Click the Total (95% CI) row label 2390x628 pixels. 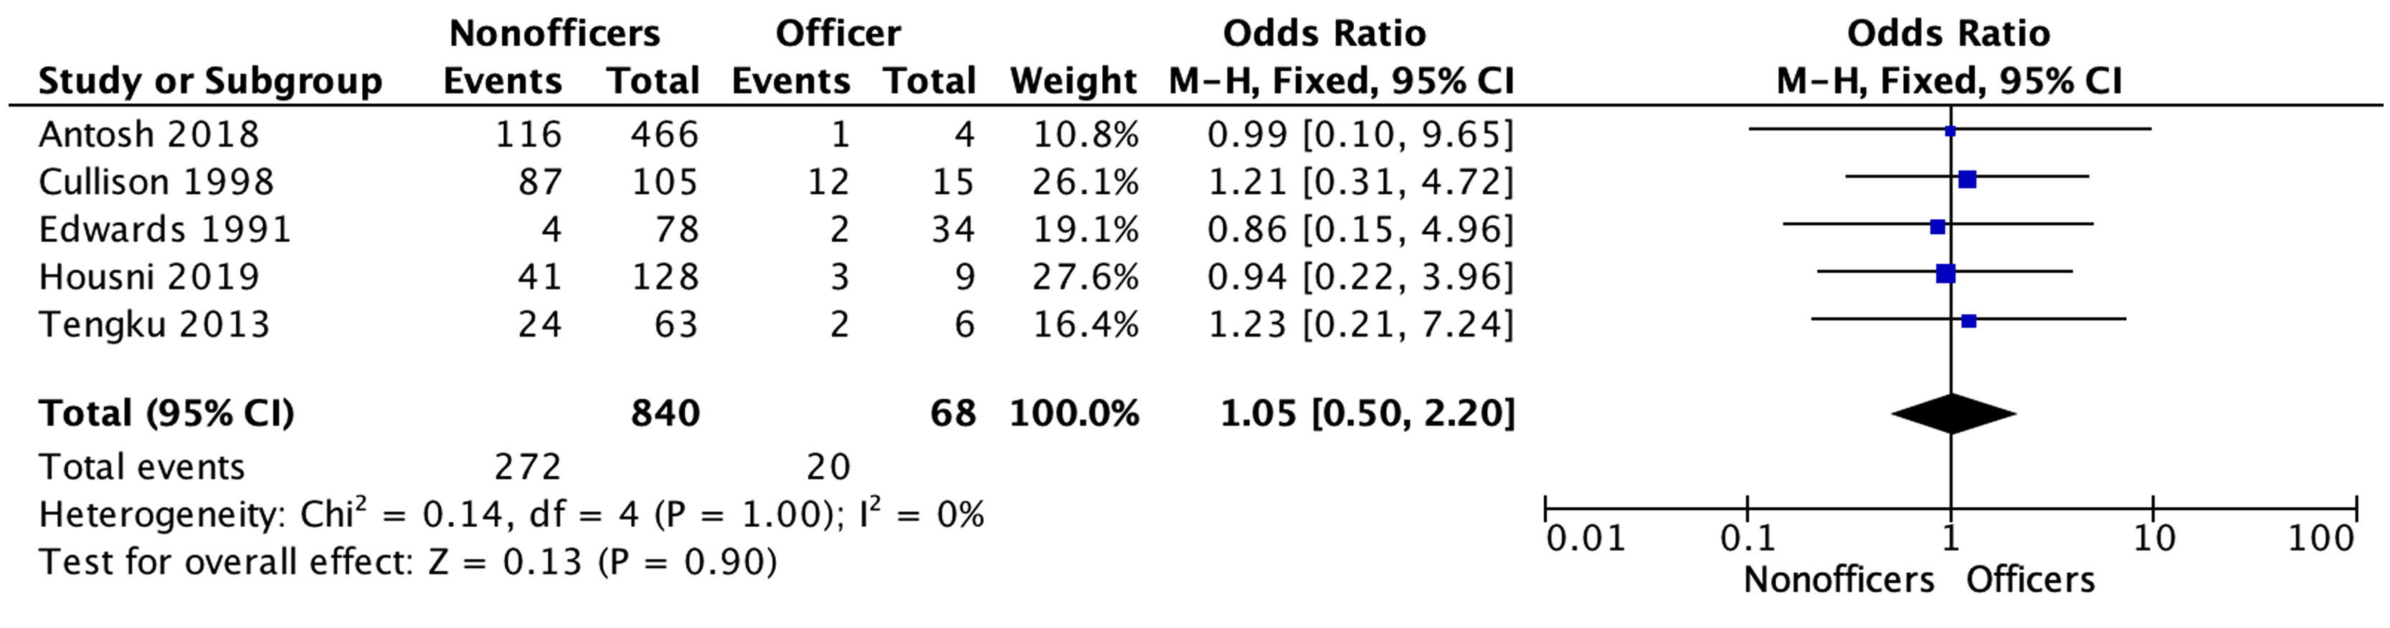(x=166, y=413)
